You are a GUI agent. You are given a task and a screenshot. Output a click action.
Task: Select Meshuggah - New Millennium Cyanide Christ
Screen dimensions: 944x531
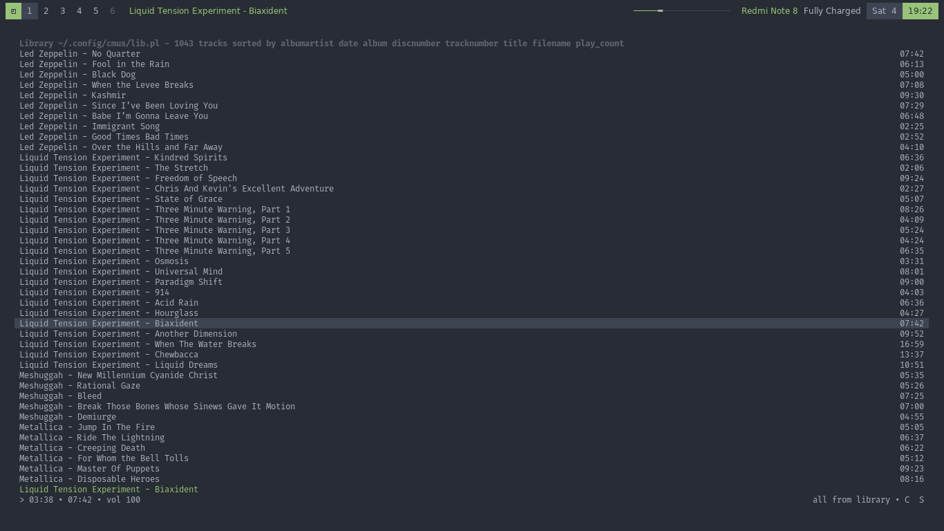(471, 375)
